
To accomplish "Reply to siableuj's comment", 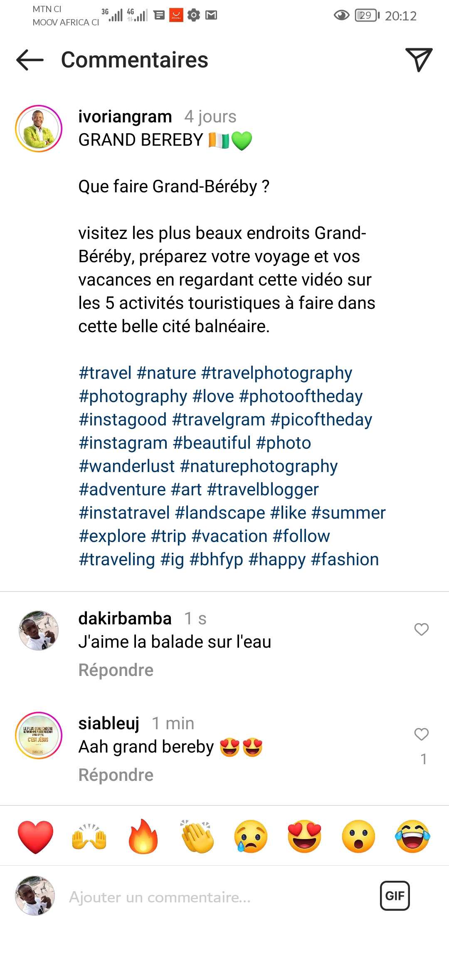I will coord(116,775).
